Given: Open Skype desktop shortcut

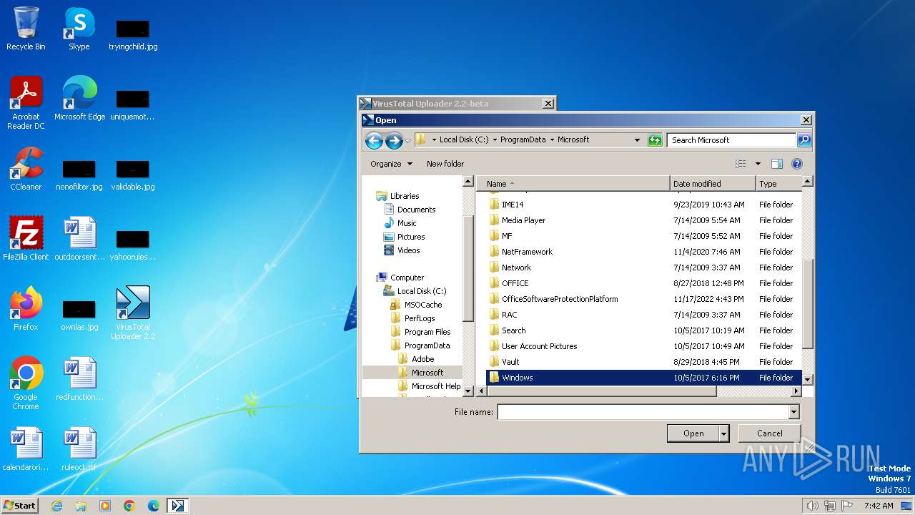Looking at the screenshot, I should (79, 29).
